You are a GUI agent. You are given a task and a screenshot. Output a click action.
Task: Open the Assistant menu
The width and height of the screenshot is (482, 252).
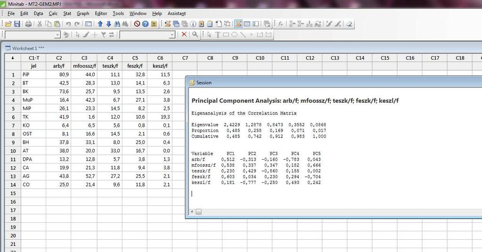(x=177, y=14)
